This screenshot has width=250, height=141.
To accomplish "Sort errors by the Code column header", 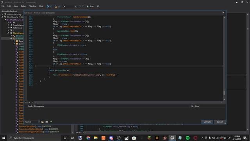I will (30, 106).
